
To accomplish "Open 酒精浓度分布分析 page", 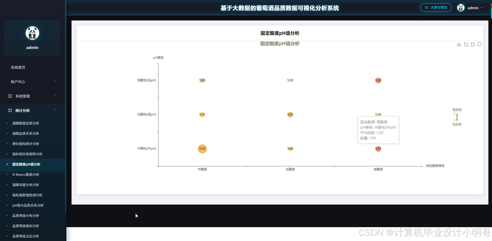I will [26, 185].
